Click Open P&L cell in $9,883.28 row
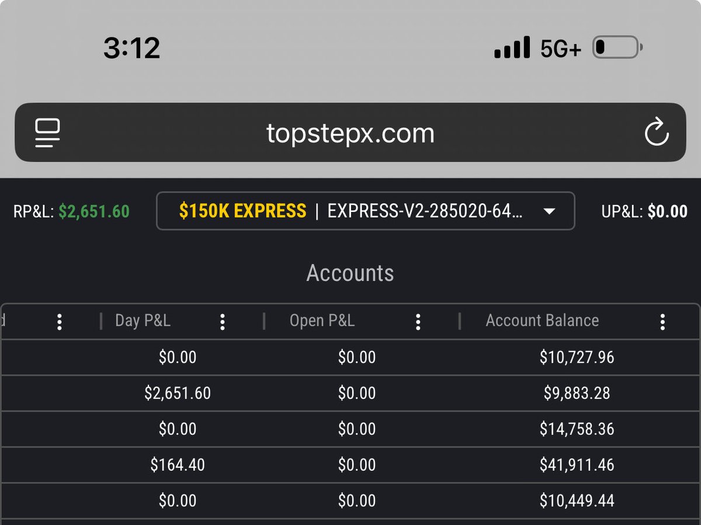Image resolution: width=701 pixels, height=525 pixels. click(x=357, y=393)
